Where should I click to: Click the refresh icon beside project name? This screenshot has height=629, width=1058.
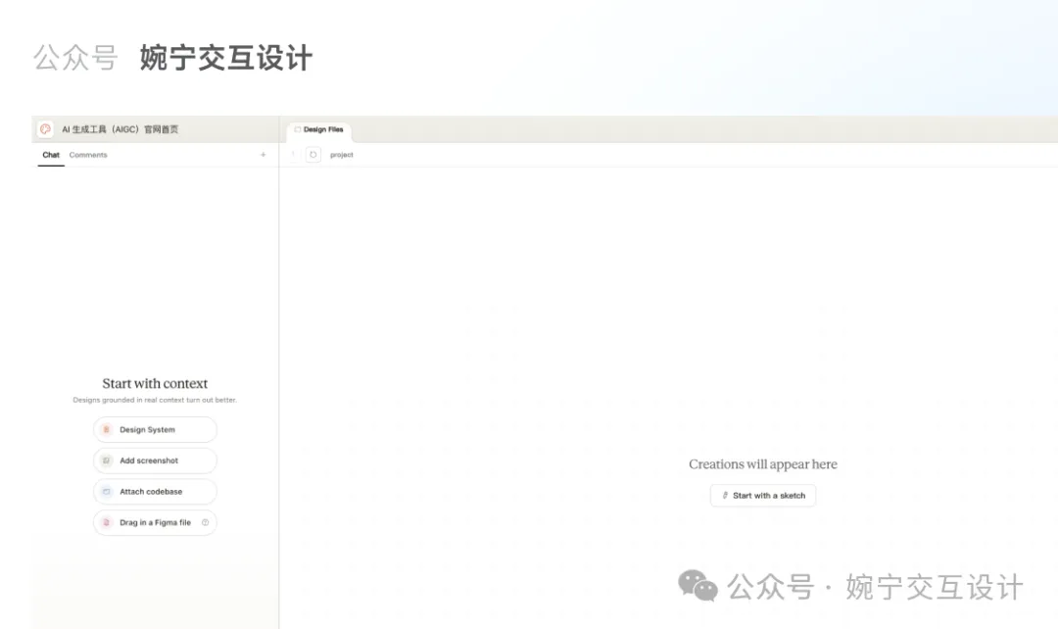point(313,155)
